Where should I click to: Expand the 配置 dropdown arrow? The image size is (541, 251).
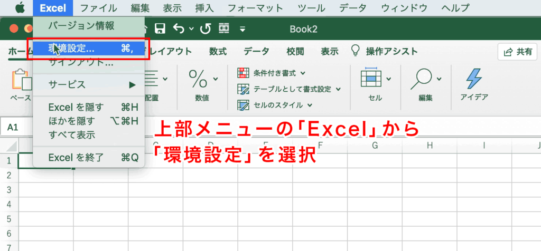(x=165, y=79)
